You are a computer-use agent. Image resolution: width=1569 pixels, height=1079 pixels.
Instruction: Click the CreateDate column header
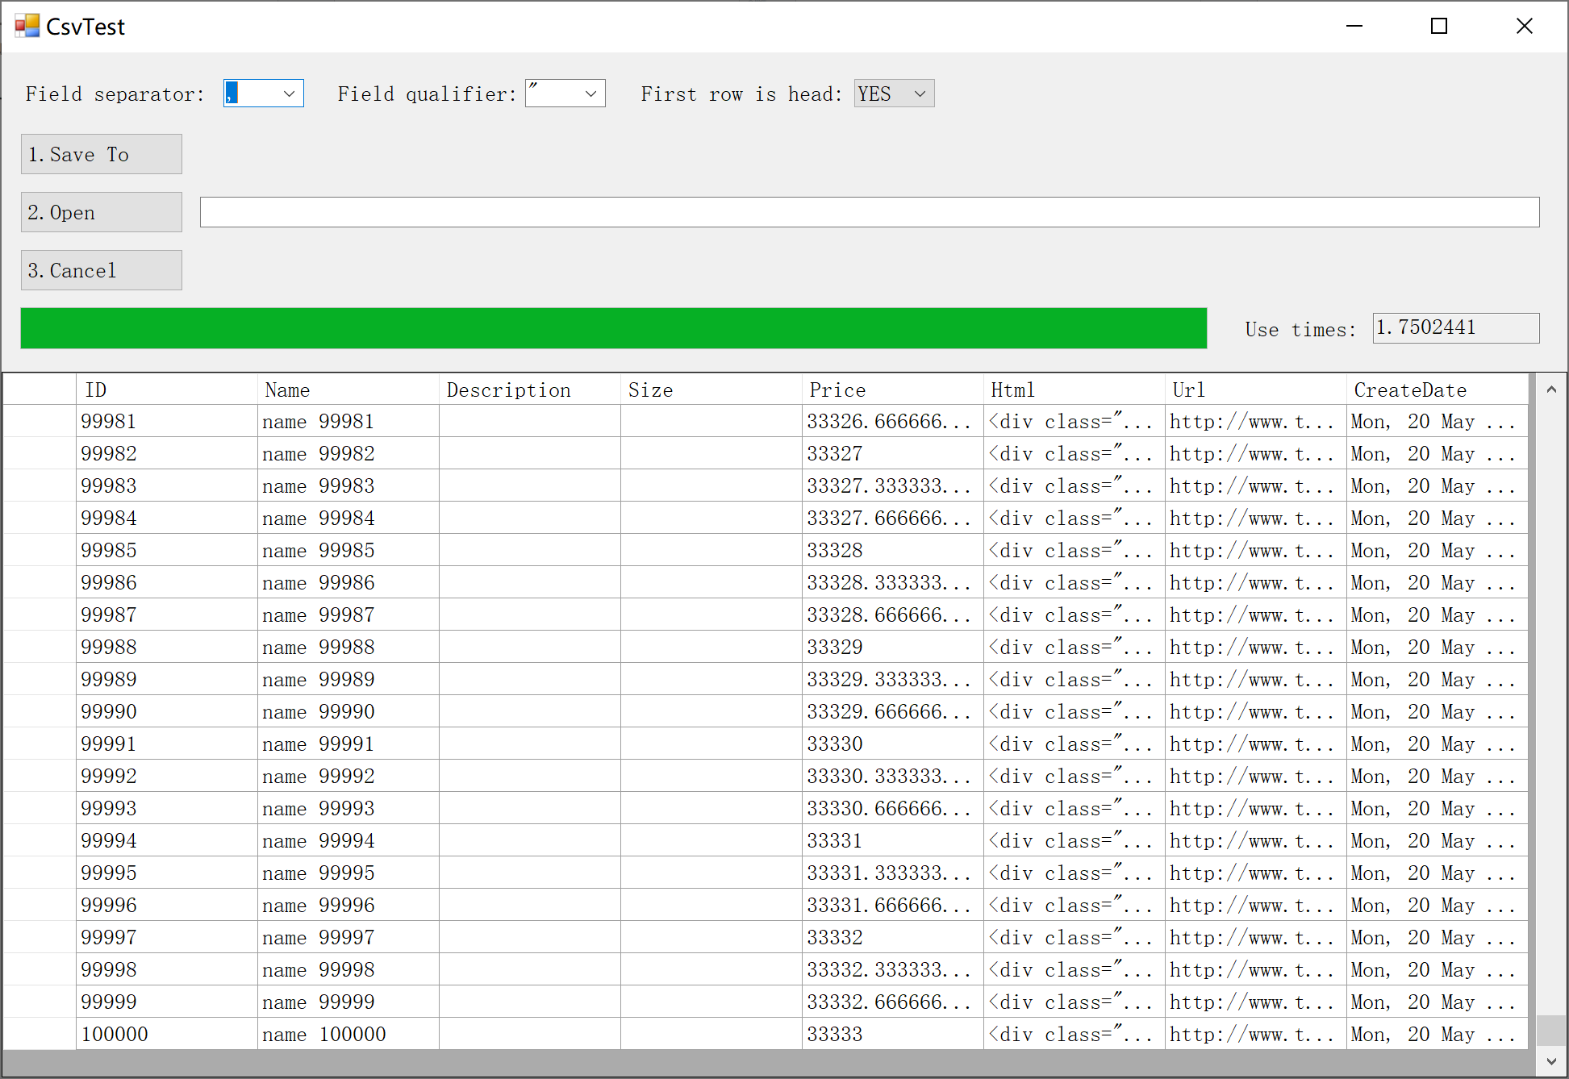pos(1436,390)
